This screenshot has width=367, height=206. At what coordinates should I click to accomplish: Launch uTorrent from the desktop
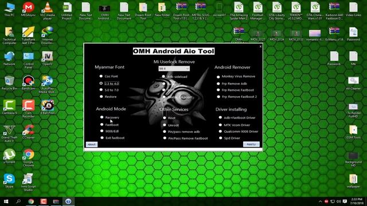pos(9,156)
